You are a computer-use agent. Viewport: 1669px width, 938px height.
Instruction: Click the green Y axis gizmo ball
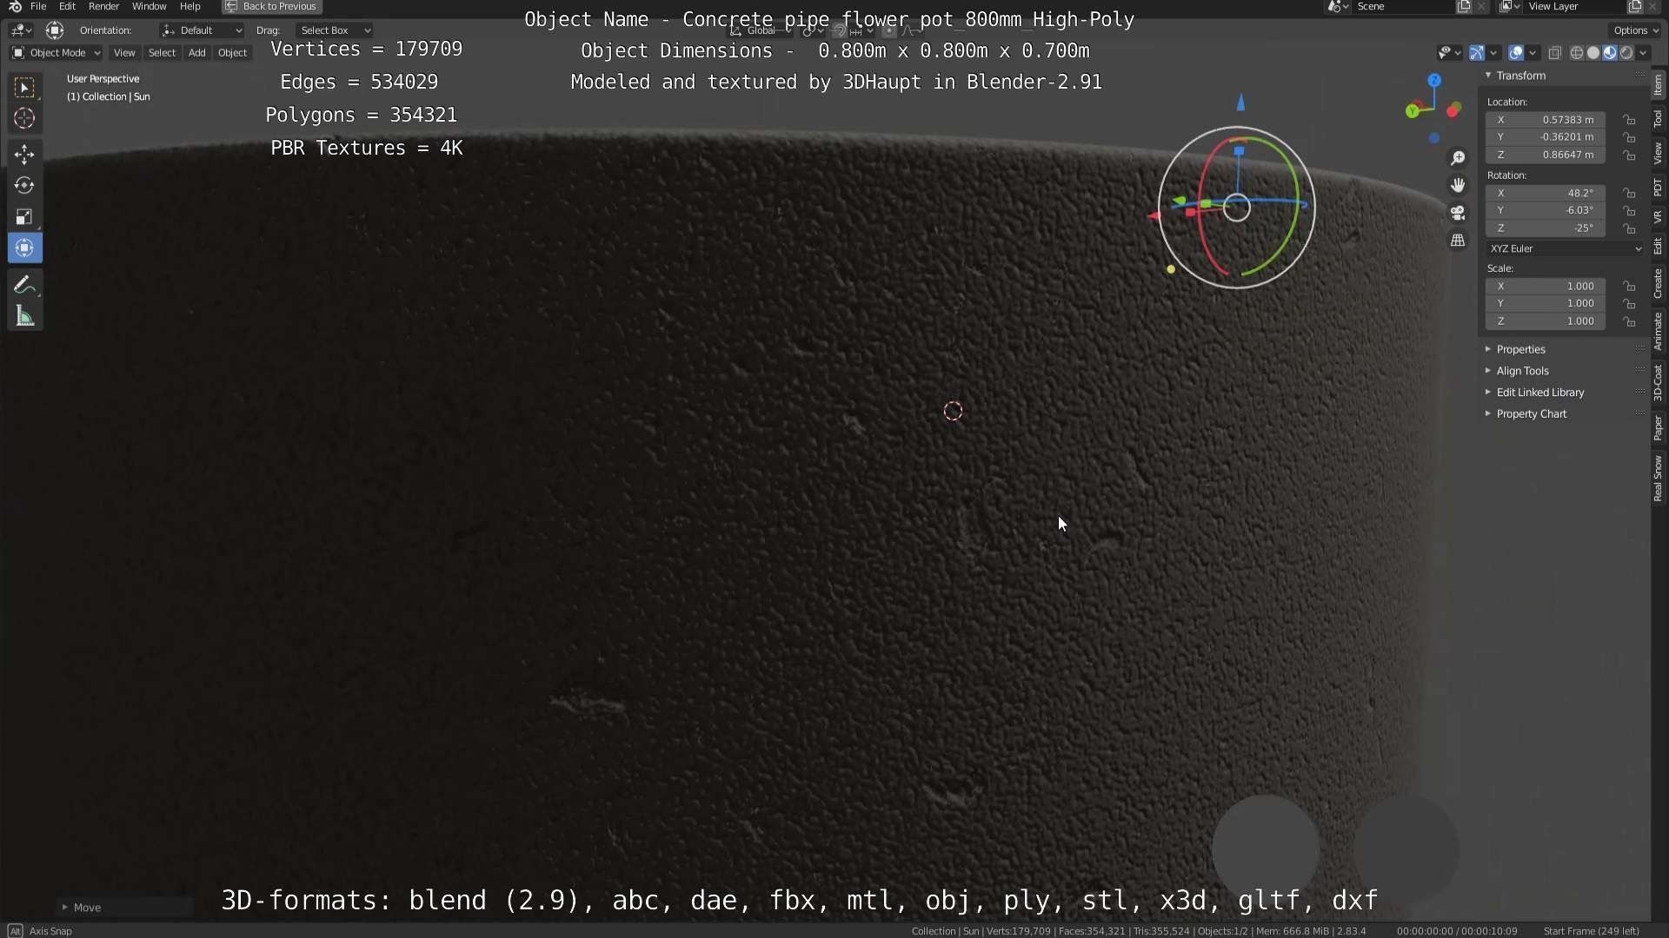pyautogui.click(x=1412, y=111)
